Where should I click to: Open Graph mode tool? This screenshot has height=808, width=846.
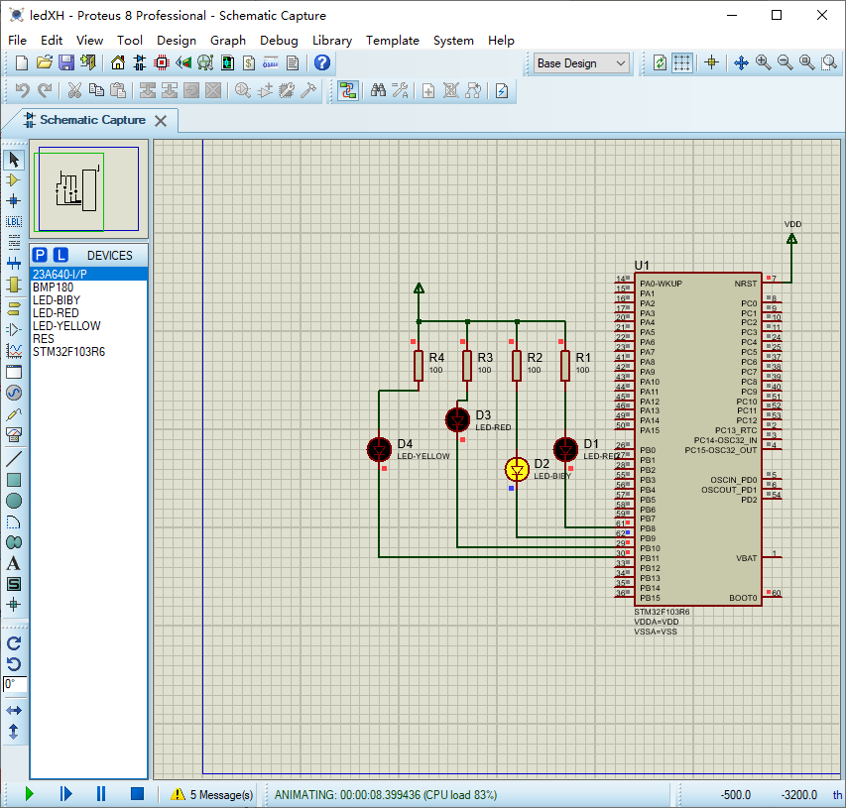tap(14, 351)
